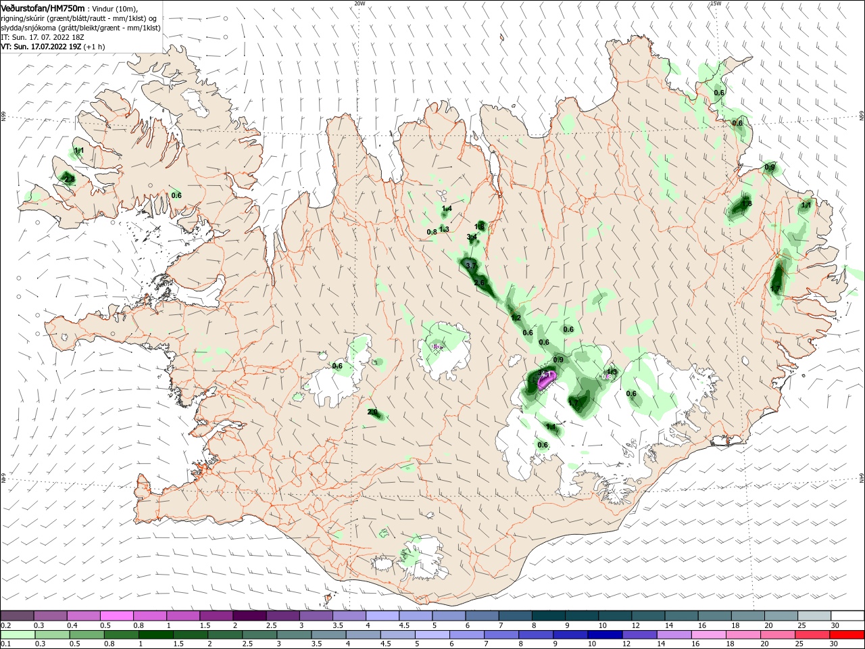
Task: Click the "20W" longitude label
Action: point(360,3)
